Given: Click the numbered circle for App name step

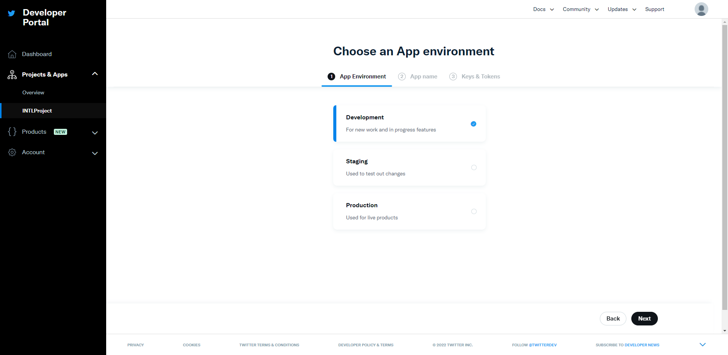Looking at the screenshot, I should [x=402, y=76].
